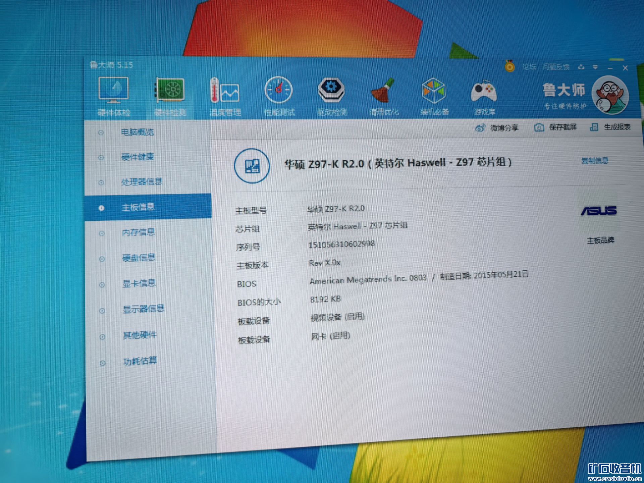Click 网卡 (启用) onboard device entry

(330, 336)
